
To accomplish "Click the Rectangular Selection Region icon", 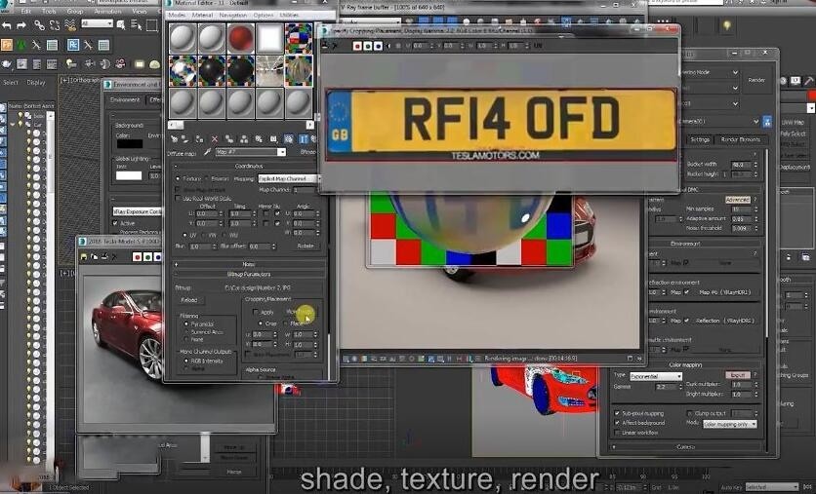I will point(152,25).
